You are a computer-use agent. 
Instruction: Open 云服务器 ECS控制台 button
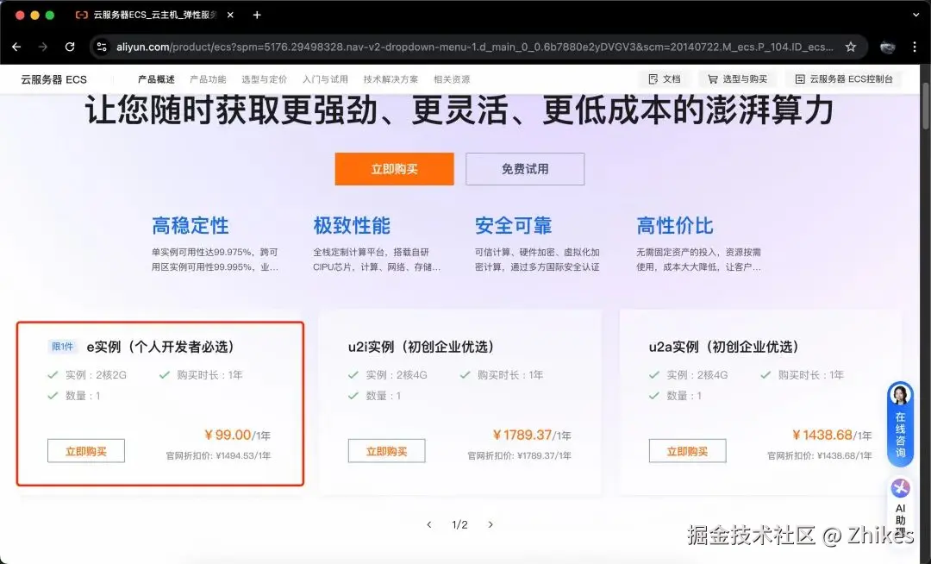point(844,79)
